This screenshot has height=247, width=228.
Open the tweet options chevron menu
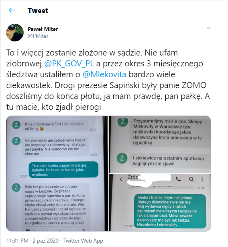(x=208, y=28)
